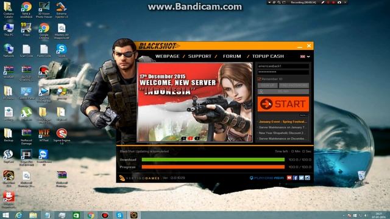The height and width of the screenshot is (219, 390).
Task: Open the Sigma Engine desktop icon
Action: (x=62, y=136)
